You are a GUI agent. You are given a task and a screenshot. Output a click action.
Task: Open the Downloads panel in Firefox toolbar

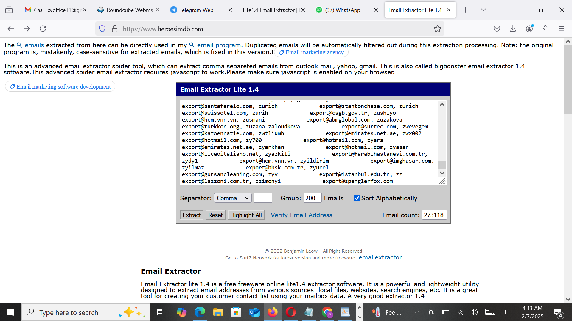tap(513, 29)
